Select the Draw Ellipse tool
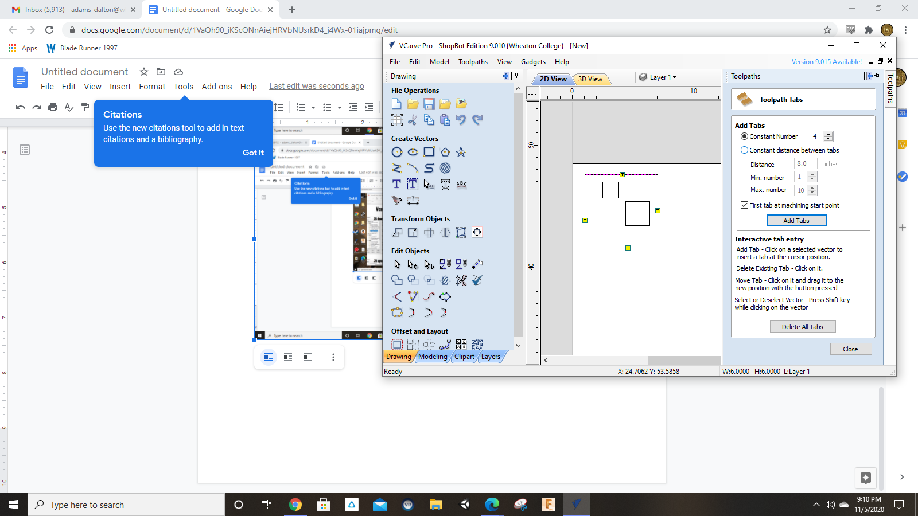 pos(413,152)
